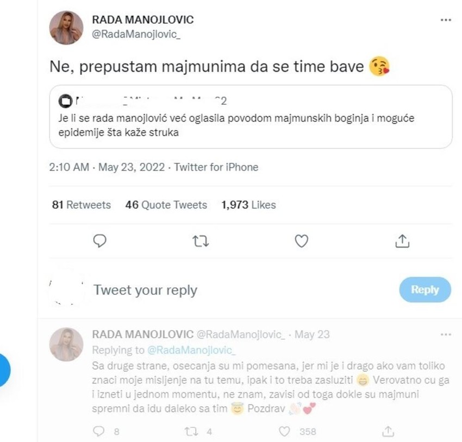This screenshot has height=442, width=462.
Task: View the 81 Retweets list
Action: (82, 205)
